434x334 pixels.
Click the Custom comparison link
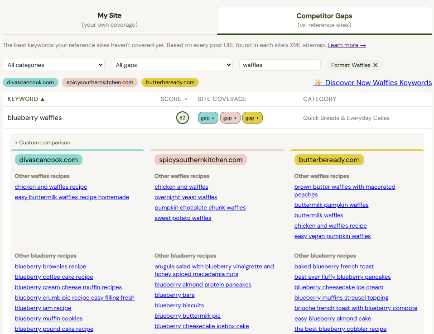(x=42, y=143)
